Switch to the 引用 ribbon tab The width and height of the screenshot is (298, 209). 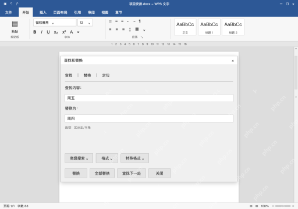click(x=77, y=13)
